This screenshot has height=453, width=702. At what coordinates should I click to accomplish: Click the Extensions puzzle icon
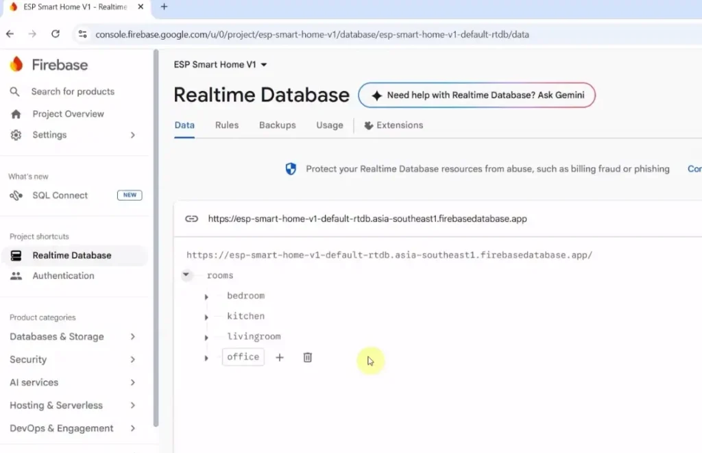(368, 125)
